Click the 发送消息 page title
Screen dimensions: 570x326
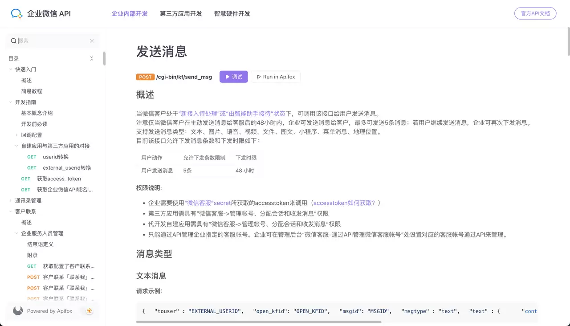[162, 51]
